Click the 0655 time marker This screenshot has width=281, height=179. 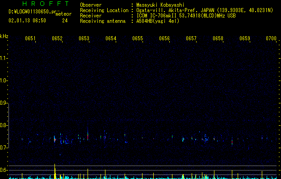click(138, 38)
